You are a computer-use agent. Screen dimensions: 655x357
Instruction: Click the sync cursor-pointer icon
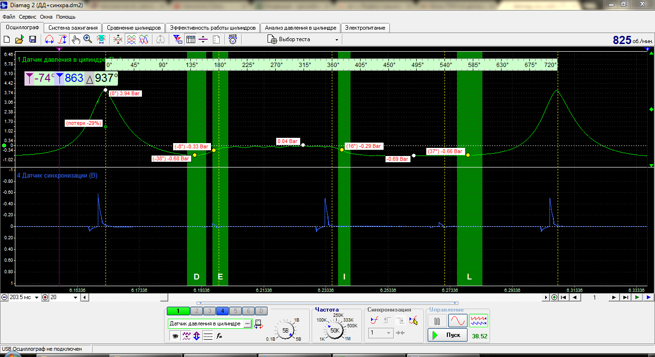pos(413,321)
